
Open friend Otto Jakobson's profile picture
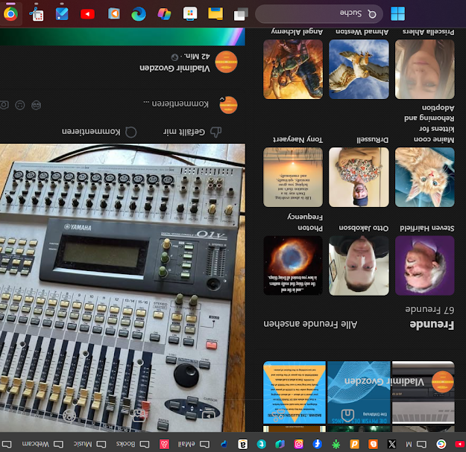tap(359, 266)
